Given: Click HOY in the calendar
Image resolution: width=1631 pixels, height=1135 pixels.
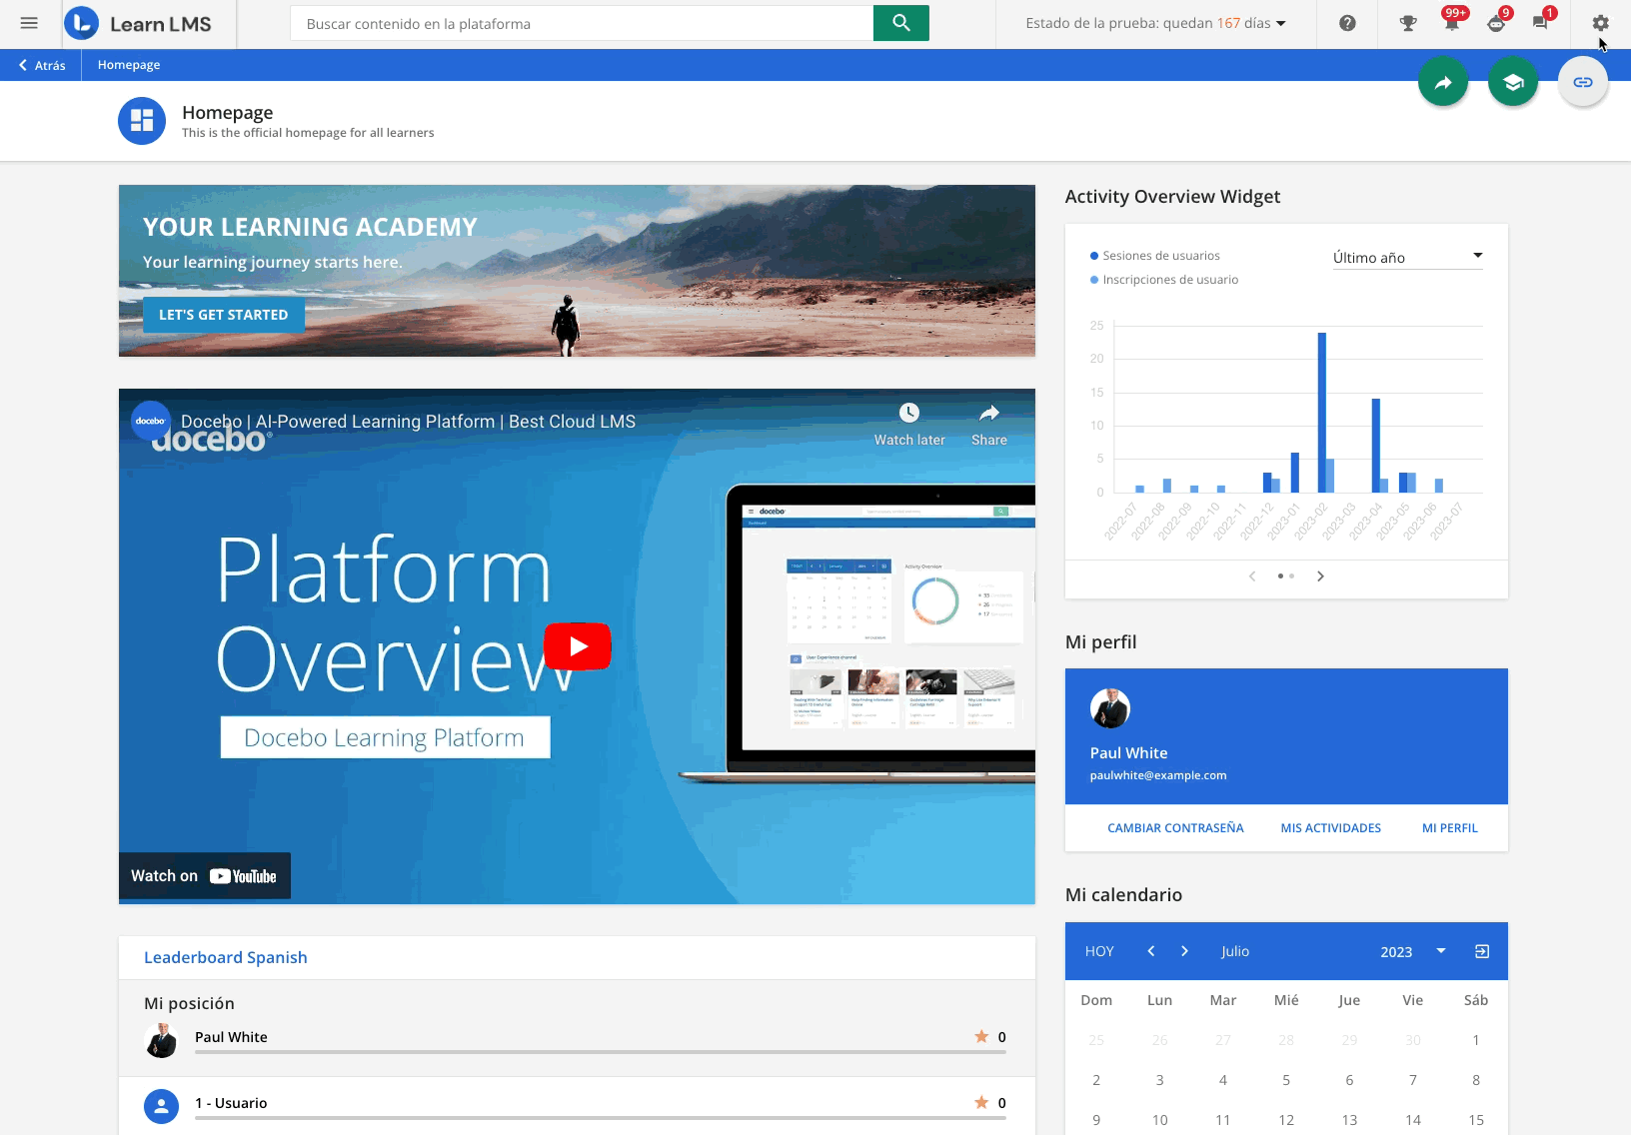Looking at the screenshot, I should [x=1099, y=951].
